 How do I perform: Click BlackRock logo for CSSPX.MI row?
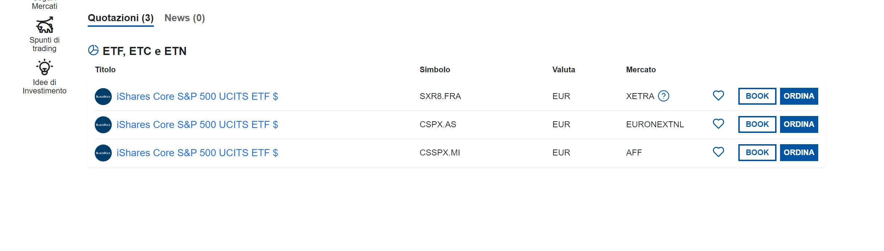click(103, 153)
